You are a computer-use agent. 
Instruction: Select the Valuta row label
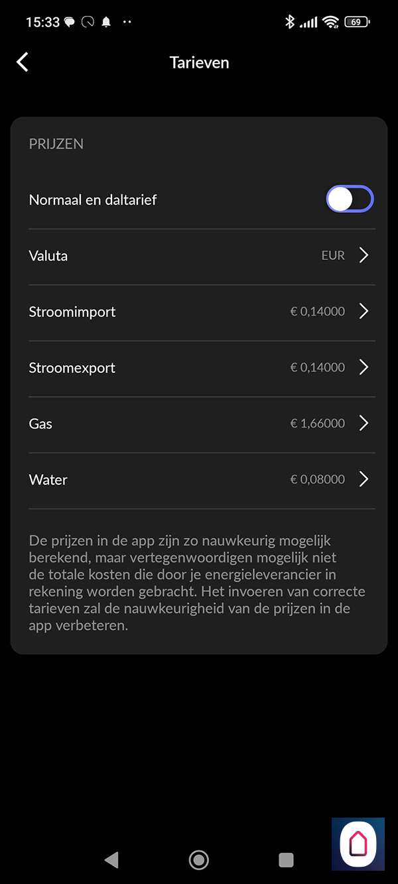(48, 256)
